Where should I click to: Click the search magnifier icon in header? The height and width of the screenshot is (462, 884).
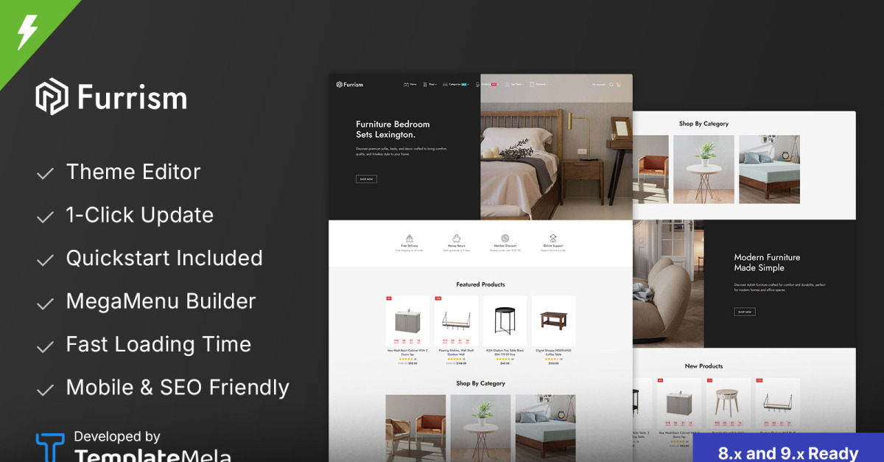[x=611, y=85]
